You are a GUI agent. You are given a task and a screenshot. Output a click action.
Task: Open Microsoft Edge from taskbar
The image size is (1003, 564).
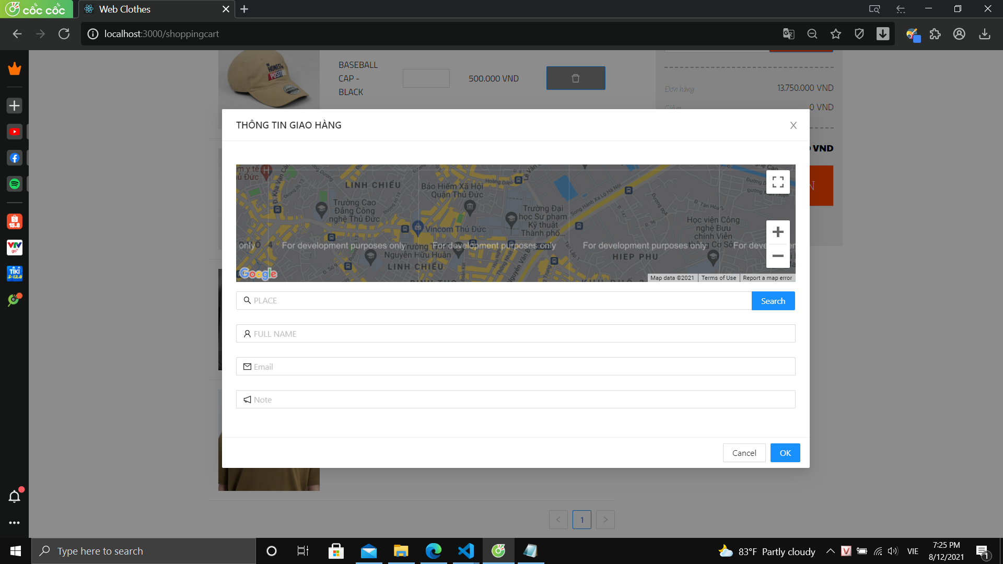433,551
